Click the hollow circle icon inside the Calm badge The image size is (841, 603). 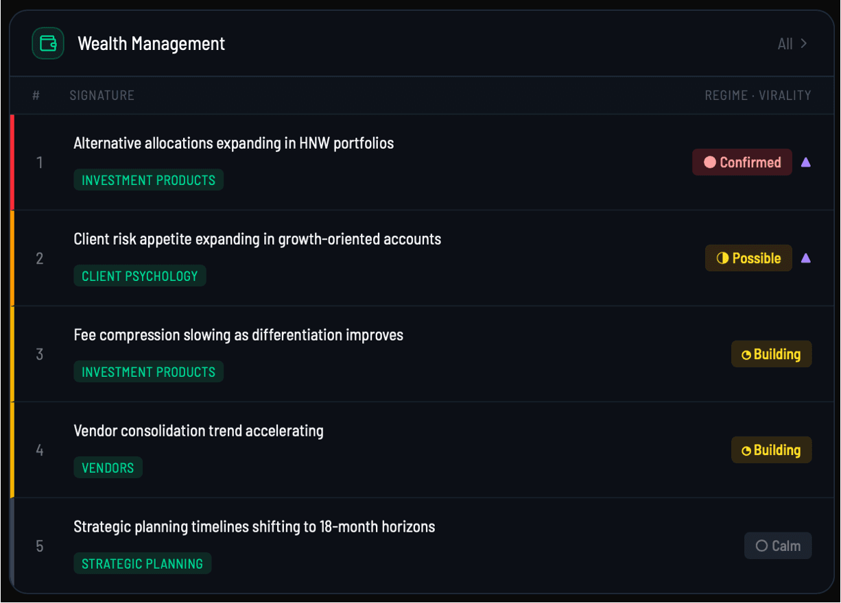(761, 546)
